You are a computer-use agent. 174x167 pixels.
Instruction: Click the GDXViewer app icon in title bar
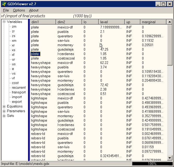tap(4, 4)
